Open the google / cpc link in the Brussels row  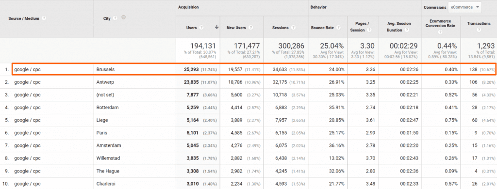point(27,69)
